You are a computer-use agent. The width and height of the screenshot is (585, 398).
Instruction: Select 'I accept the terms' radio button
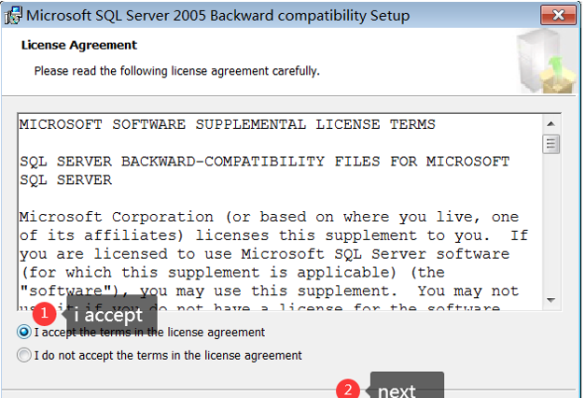tap(24, 332)
